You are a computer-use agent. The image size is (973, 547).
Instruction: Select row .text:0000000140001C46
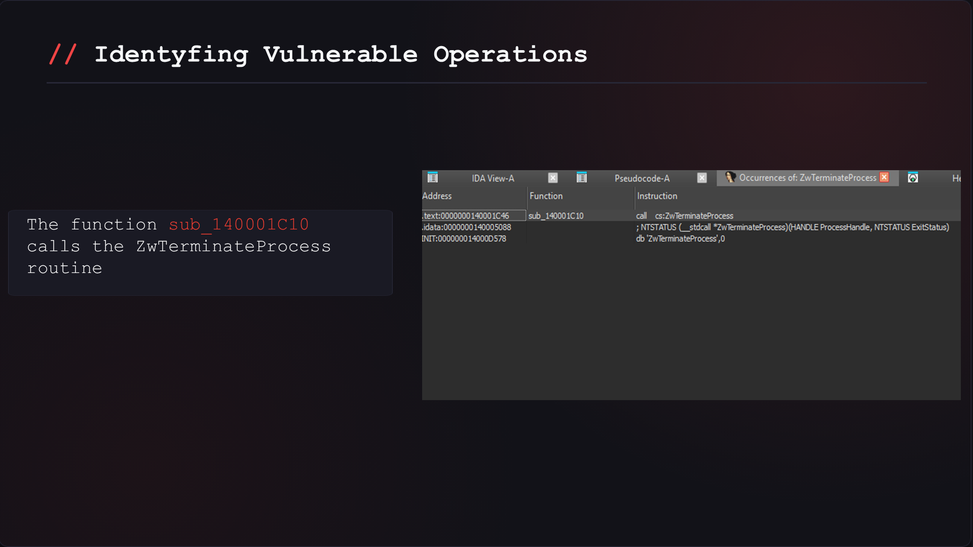tap(691, 216)
